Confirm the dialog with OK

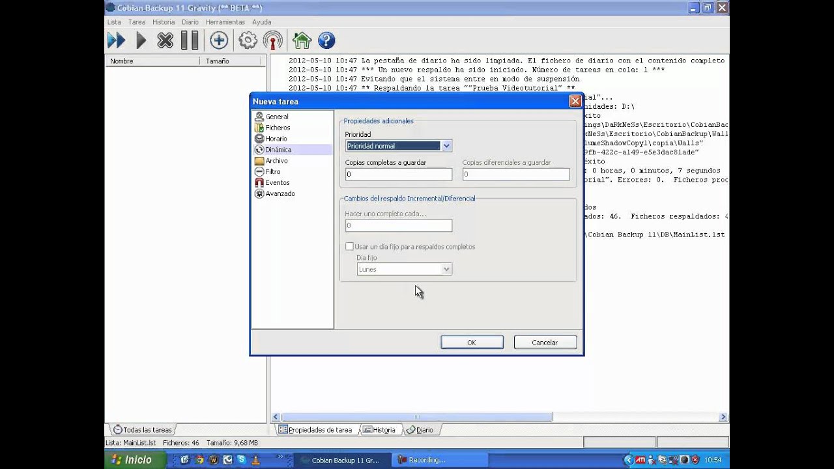pos(472,343)
